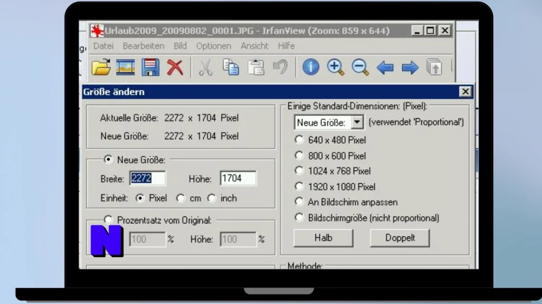Screen dimensions: 542x304
Task: Go to previous image with left arrow
Action: point(385,68)
